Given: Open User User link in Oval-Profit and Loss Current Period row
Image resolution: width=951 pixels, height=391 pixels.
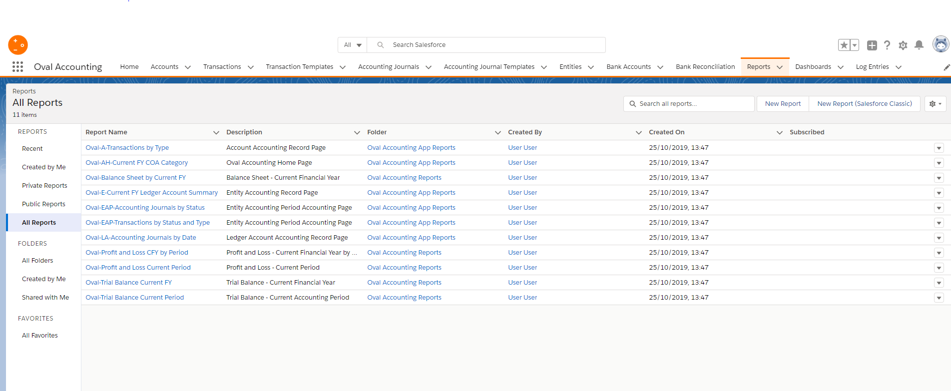Looking at the screenshot, I should coord(522,268).
